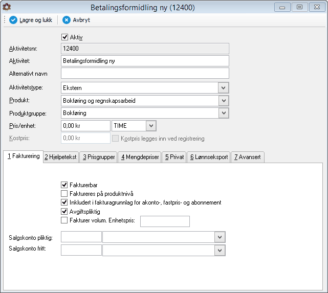
Task: Enable Faktureres på produktnivå
Action: click(64, 193)
